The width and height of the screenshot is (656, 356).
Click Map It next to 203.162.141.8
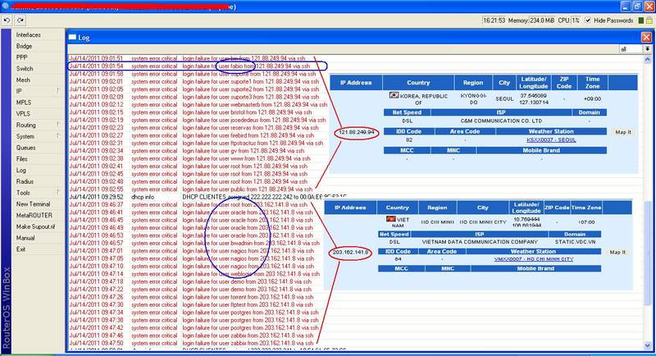(x=617, y=253)
